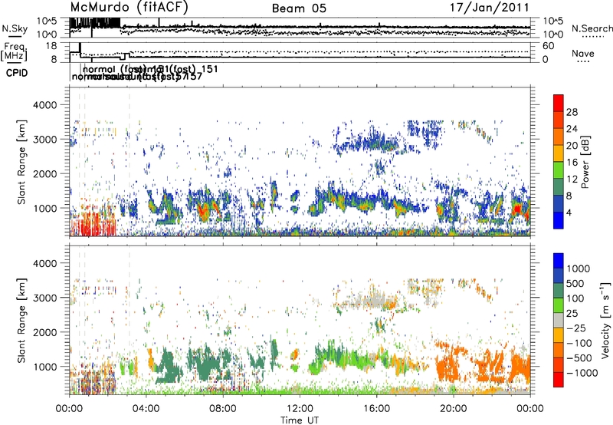The width and height of the screenshot is (613, 425).
Task: Click the '2000' tick on velocity panel
Action: click(x=45, y=332)
